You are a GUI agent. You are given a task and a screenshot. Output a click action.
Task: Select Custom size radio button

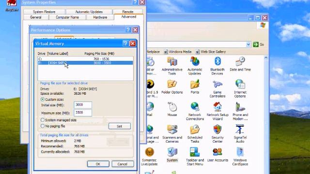(43, 99)
